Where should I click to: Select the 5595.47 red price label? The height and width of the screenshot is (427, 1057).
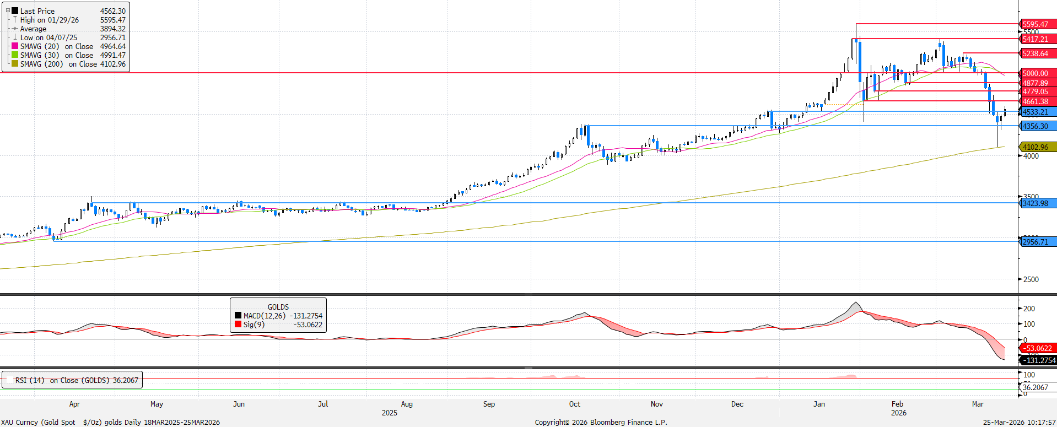(x=1036, y=24)
